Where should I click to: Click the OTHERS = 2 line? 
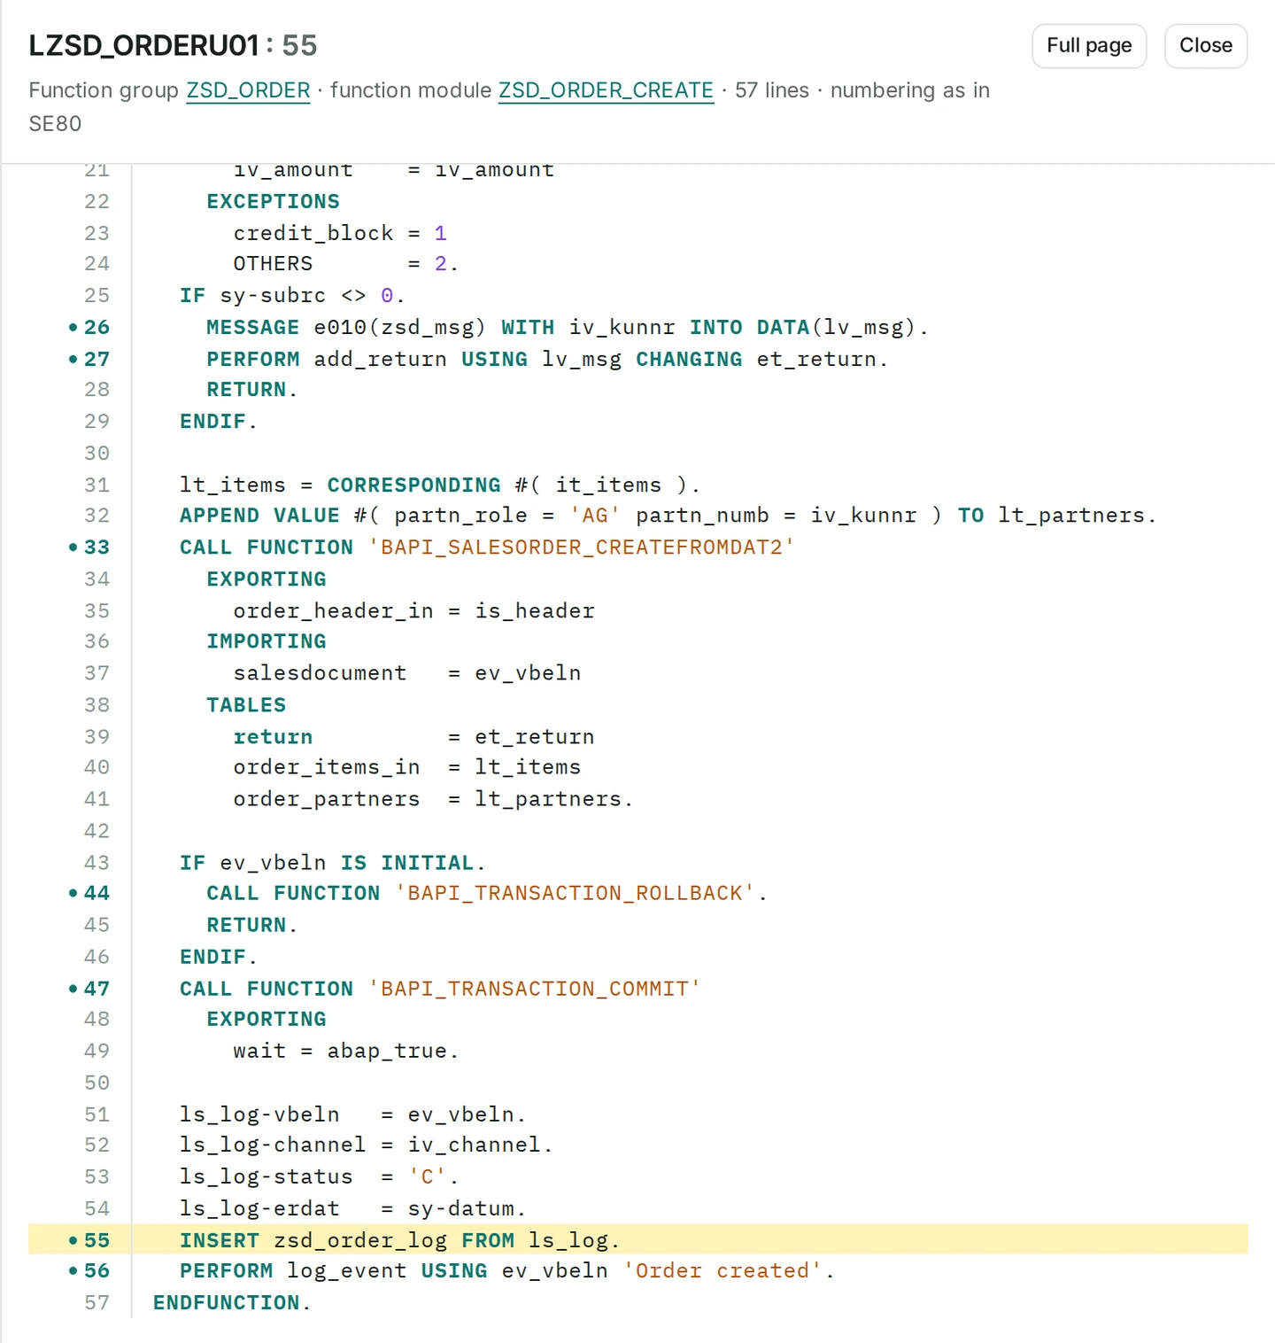pyautogui.click(x=346, y=263)
